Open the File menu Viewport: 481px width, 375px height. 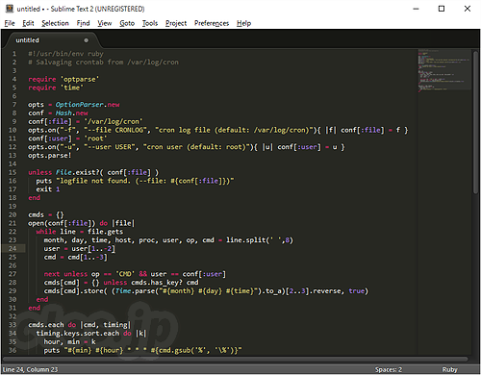[x=10, y=23]
